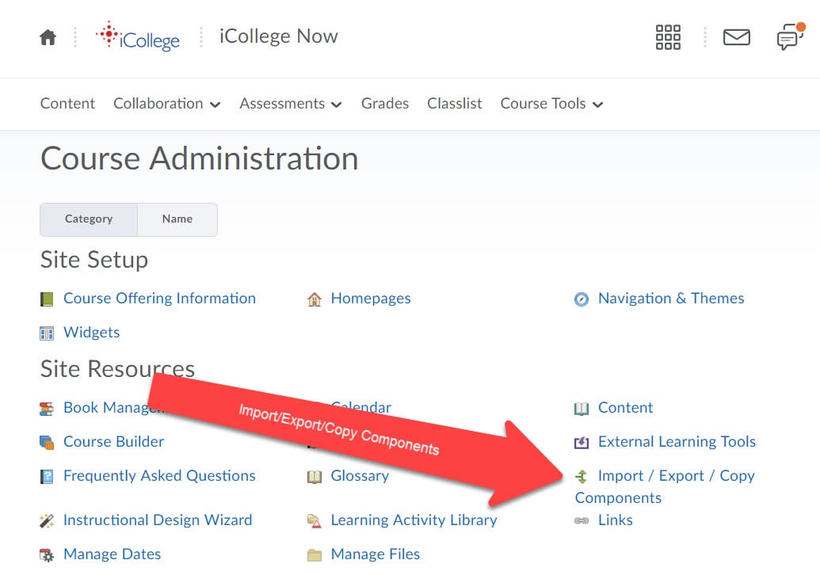
Task: Switch to the Name view toggle
Action: pyautogui.click(x=177, y=219)
